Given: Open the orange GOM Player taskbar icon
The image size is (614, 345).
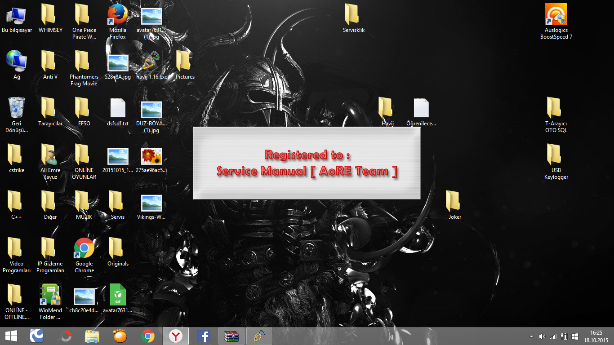Looking at the screenshot, I should (120, 336).
